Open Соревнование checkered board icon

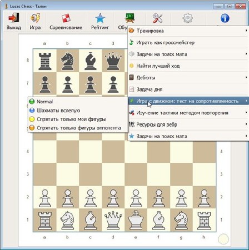coord(66,18)
